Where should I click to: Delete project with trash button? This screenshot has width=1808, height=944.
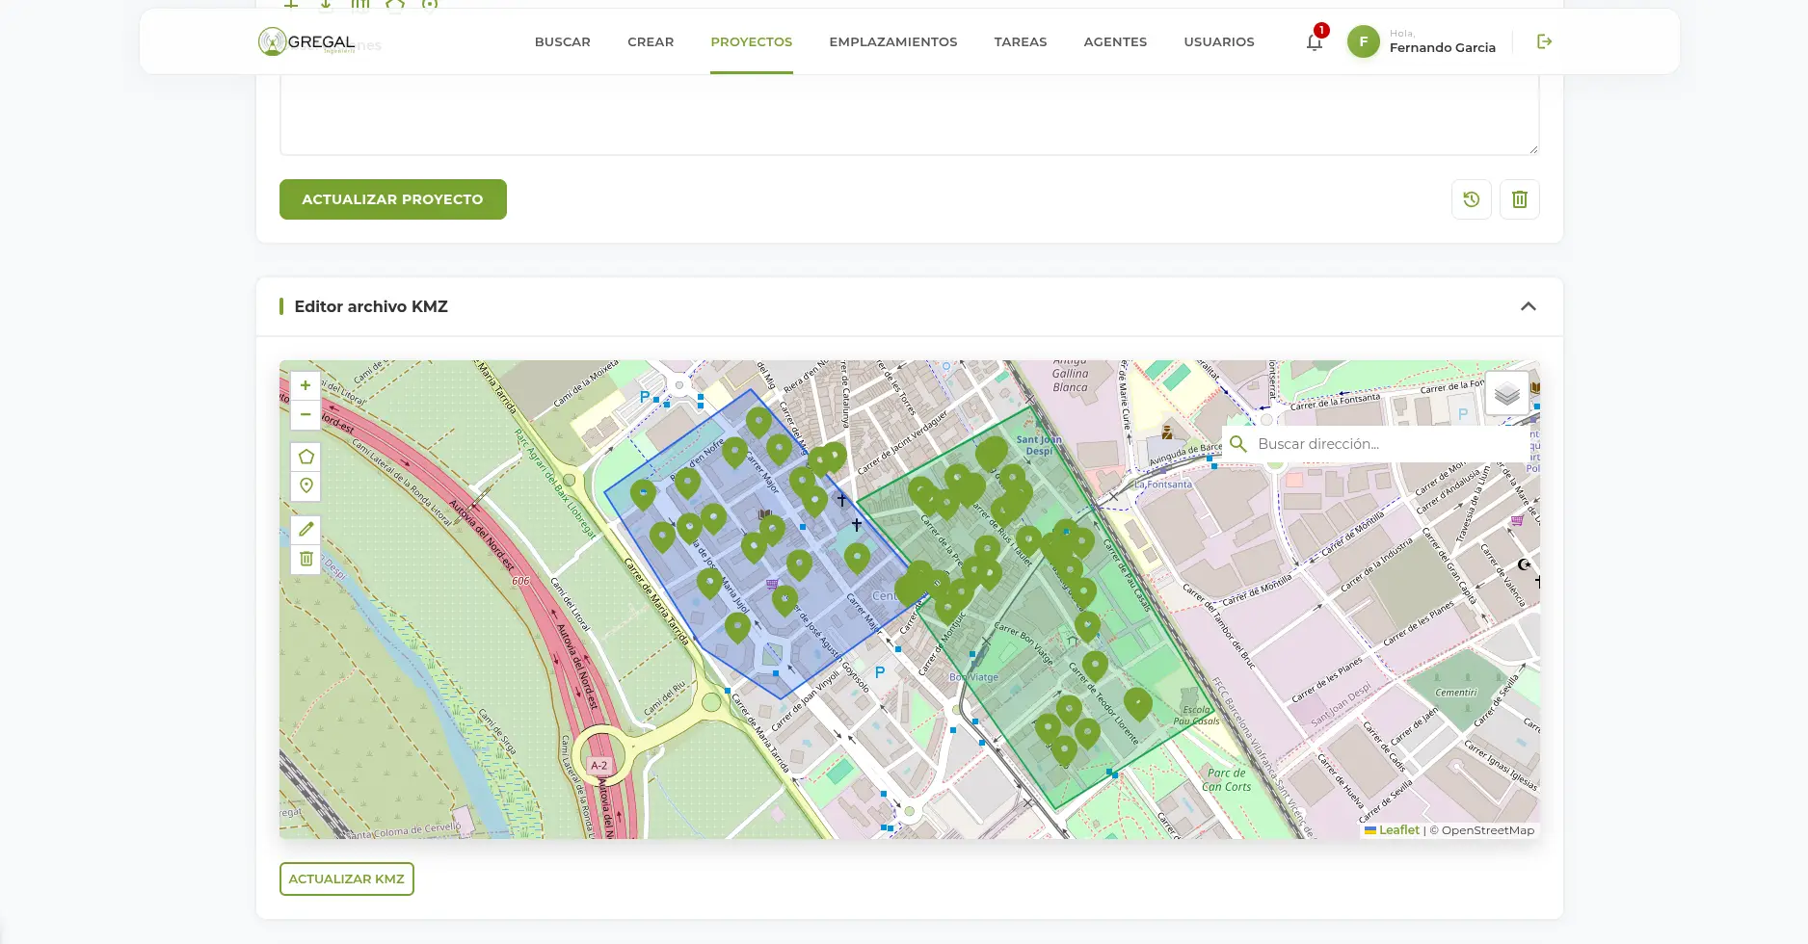(x=1520, y=199)
